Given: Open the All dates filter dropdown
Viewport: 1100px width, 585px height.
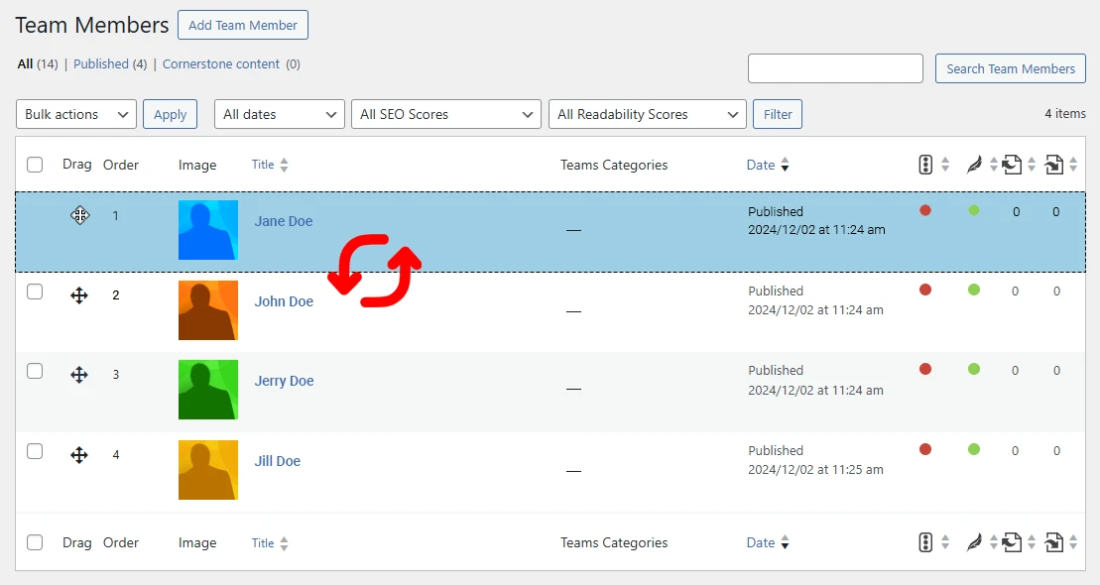Looking at the screenshot, I should 279,114.
